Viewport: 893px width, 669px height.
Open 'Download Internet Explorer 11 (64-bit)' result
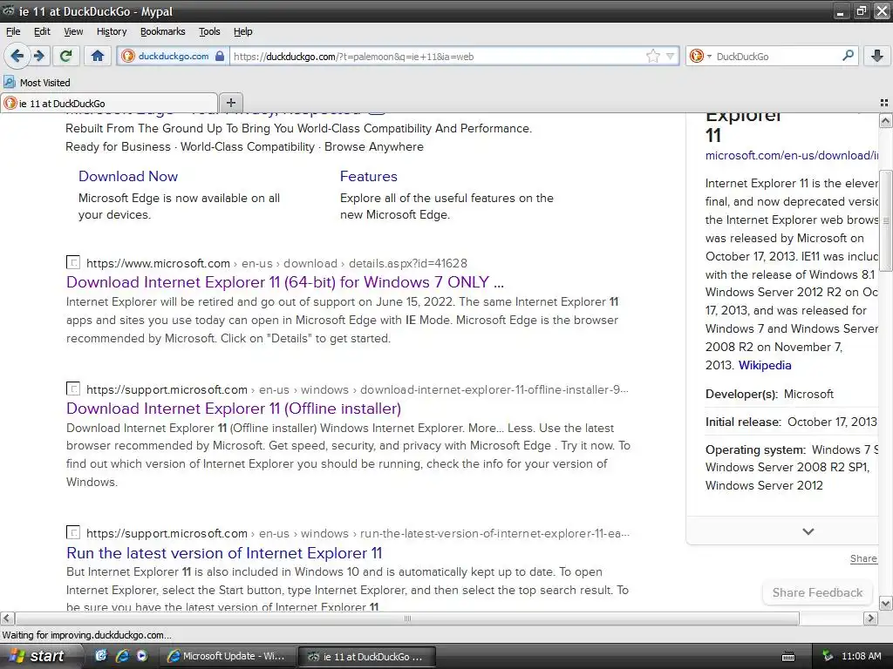click(285, 282)
